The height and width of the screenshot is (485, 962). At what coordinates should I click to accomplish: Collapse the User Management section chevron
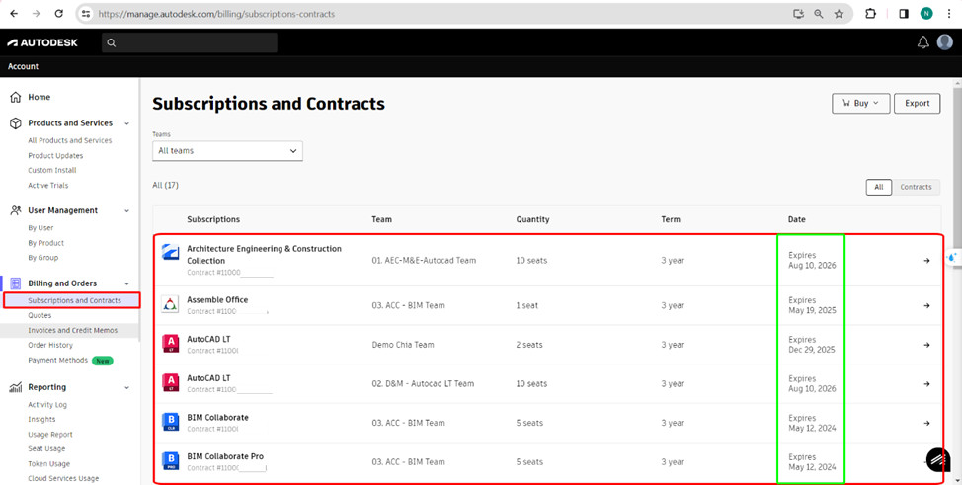click(127, 210)
